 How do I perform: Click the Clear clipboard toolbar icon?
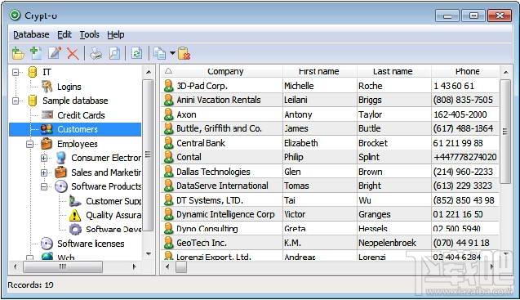pos(184,53)
